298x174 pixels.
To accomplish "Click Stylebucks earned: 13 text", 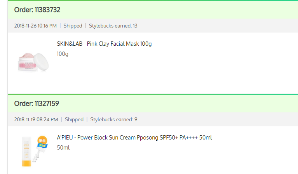I will tap(113, 26).
